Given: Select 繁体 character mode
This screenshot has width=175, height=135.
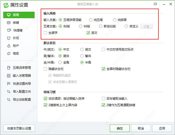Looking at the screenshot, I should pyautogui.click(x=82, y=56).
